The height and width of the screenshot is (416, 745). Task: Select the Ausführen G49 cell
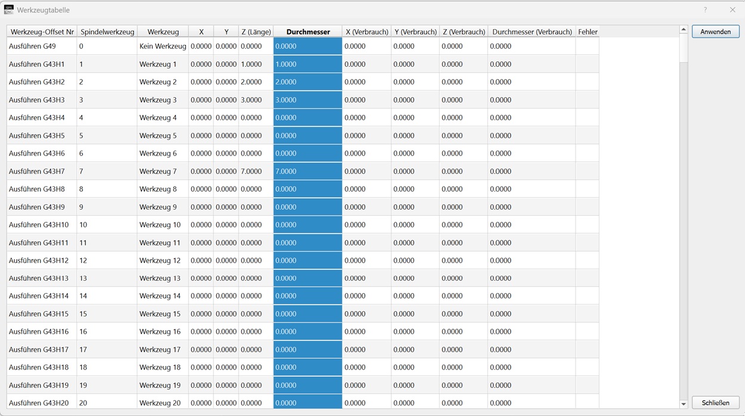coord(42,46)
